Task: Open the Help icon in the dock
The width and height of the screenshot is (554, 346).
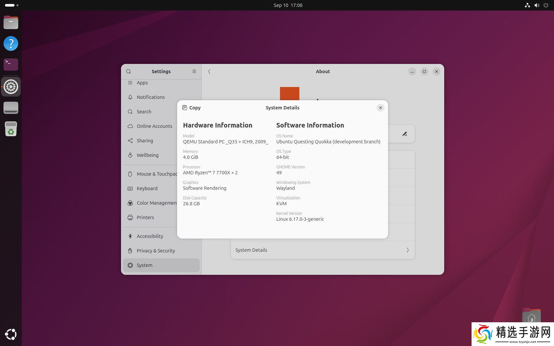Action: (11, 43)
